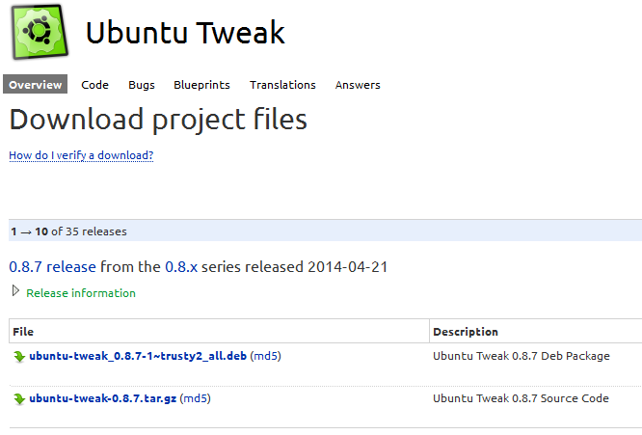Click the green download arrow beside the tar.gz file
Screen dimensions: 642x435
pos(19,399)
